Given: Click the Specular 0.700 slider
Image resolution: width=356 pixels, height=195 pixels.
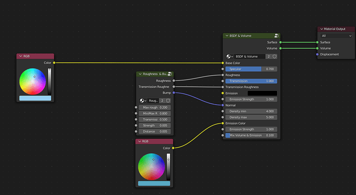Looking at the screenshot, I should pyautogui.click(x=251, y=69).
